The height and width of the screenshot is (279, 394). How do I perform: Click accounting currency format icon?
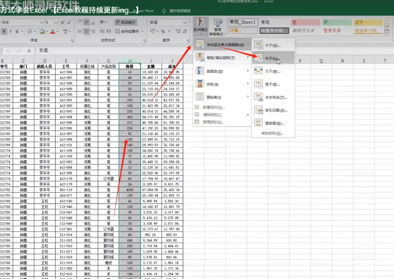152,31
